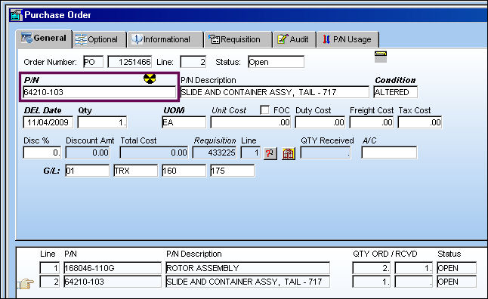This screenshot has height=299, width=488.
Task: Open the Audit tab
Action: [294, 39]
